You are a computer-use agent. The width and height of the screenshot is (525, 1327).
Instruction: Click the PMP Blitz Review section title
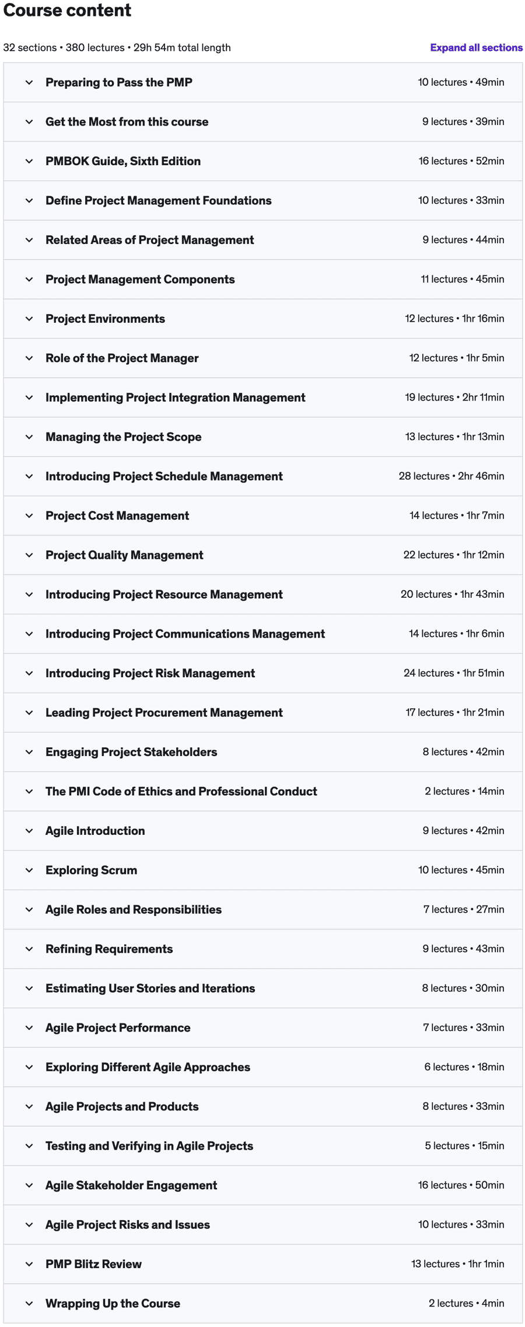[93, 1265]
